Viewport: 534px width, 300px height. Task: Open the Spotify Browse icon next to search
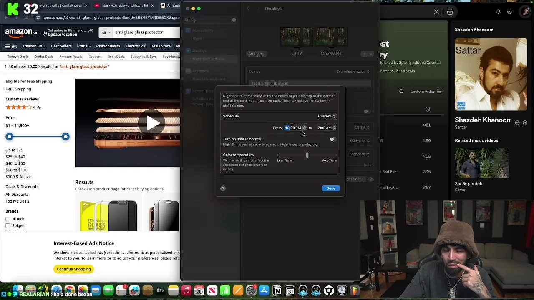click(450, 12)
